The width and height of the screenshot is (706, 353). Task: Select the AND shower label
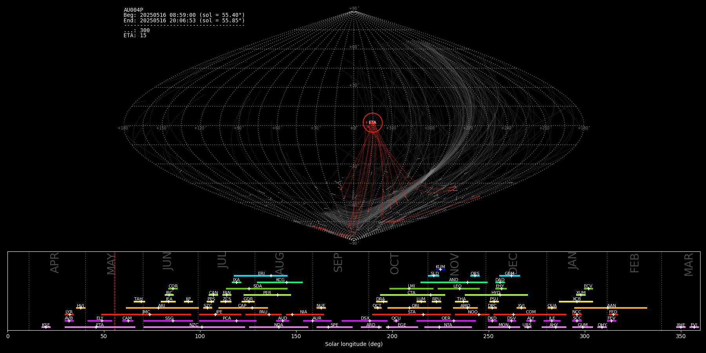453,280
